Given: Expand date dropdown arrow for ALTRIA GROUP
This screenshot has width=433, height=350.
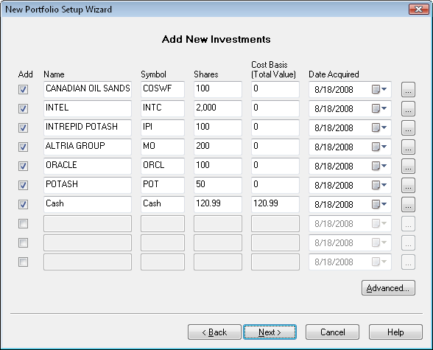Looking at the screenshot, I should click(384, 147).
